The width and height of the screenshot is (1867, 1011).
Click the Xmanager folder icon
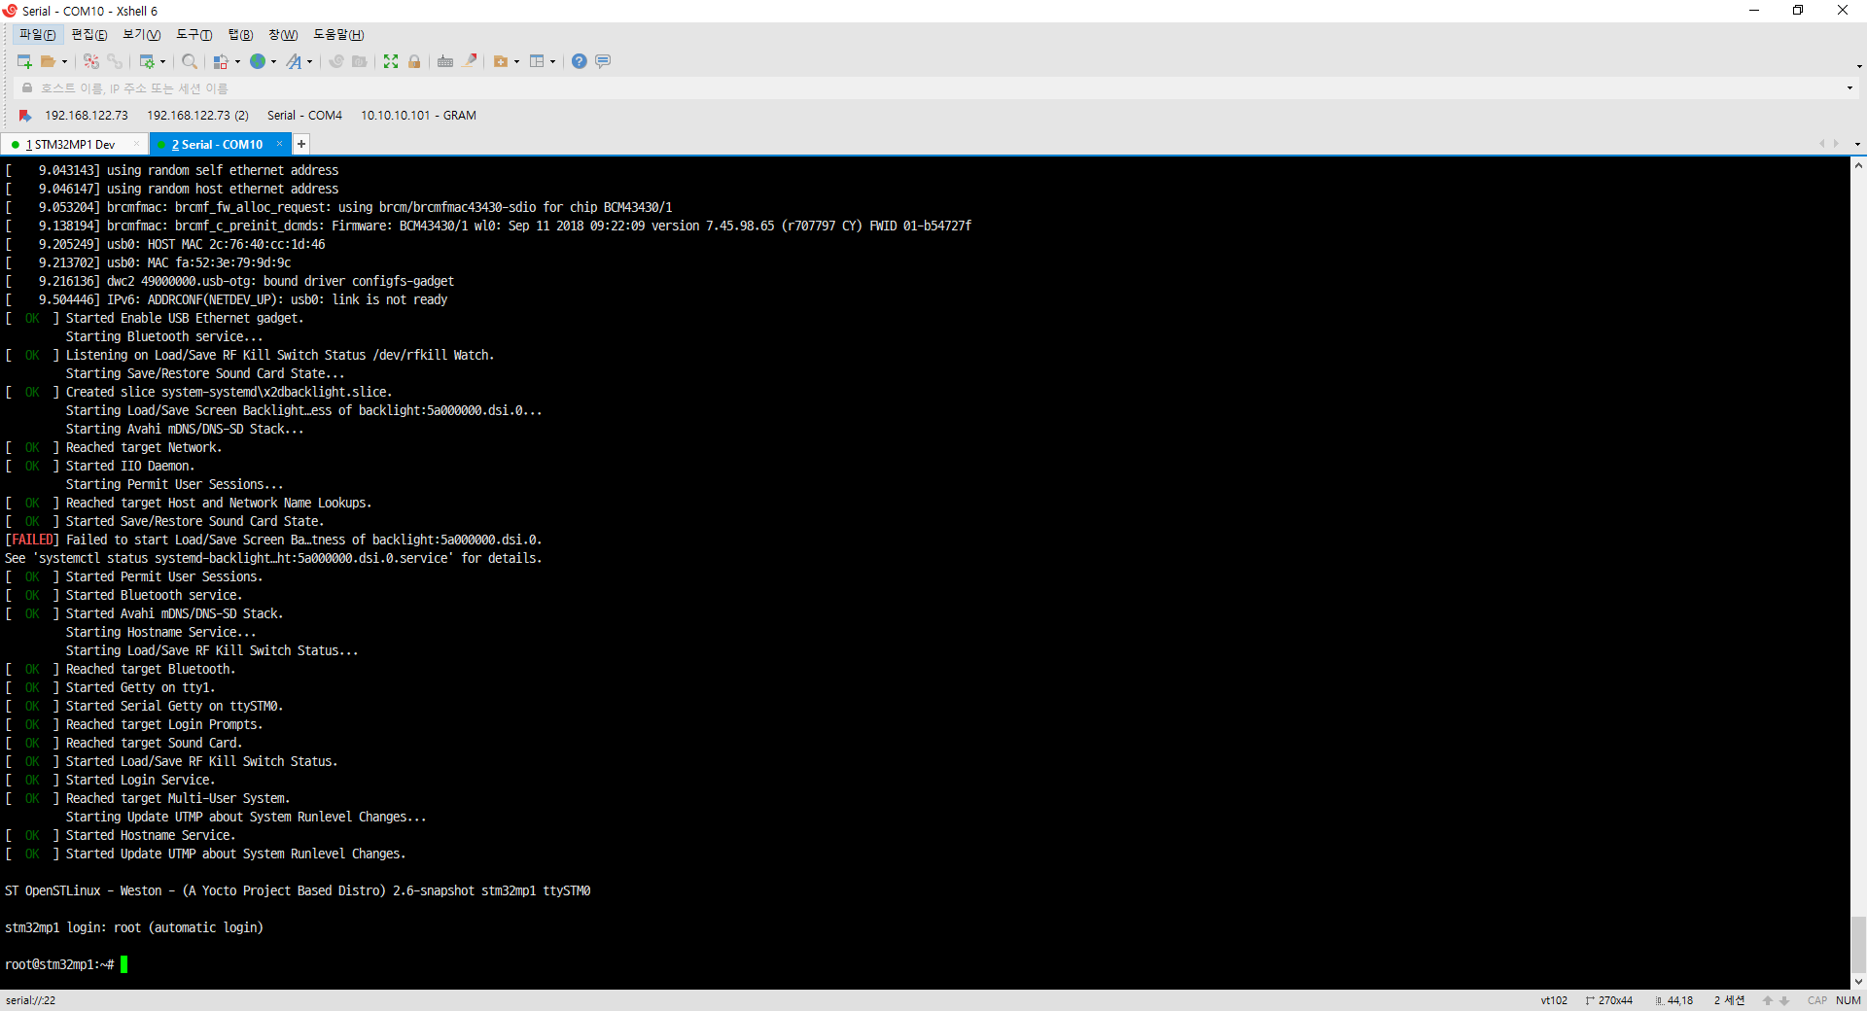click(359, 61)
